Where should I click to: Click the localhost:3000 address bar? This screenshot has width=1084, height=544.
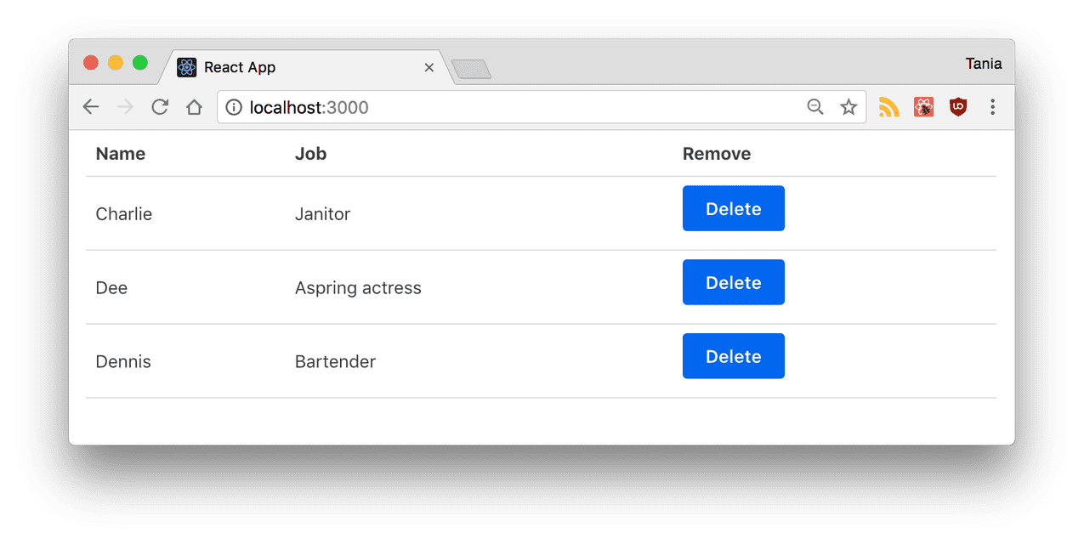pyautogui.click(x=510, y=107)
